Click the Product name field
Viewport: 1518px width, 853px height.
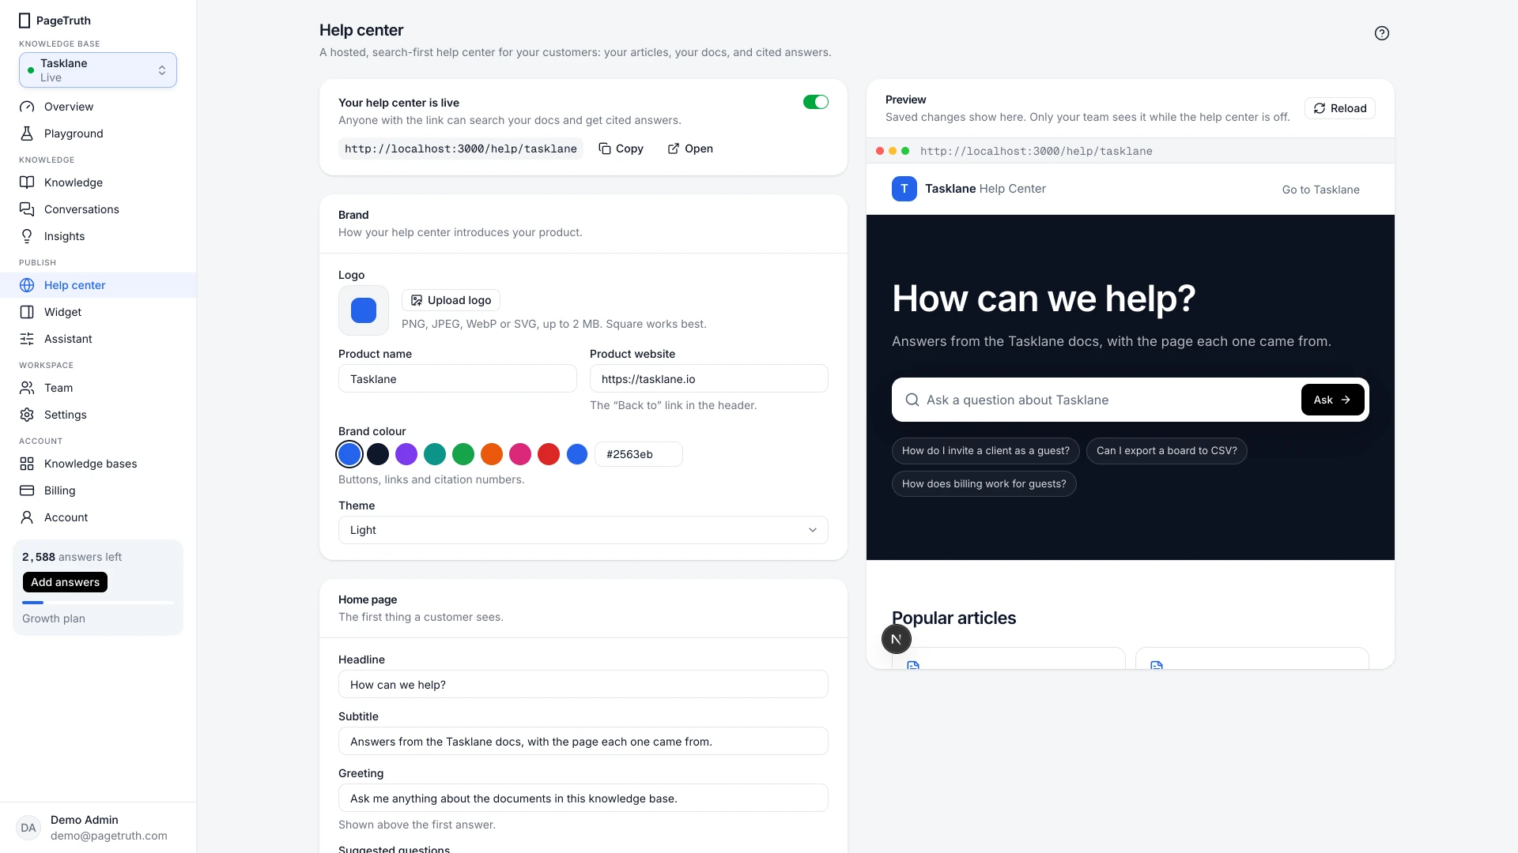tap(458, 379)
